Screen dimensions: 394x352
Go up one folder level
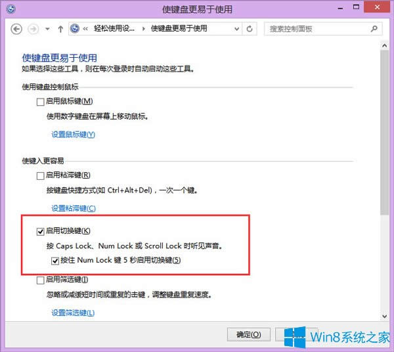pyautogui.click(x=60, y=29)
